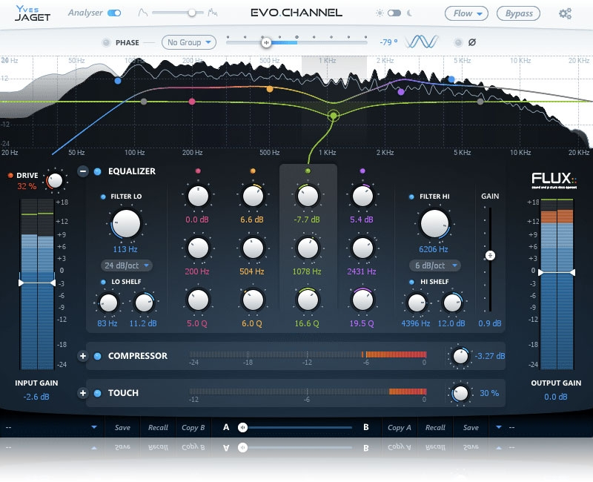Click the detailed analyser curve icon
The width and height of the screenshot is (593, 482).
pyautogui.click(x=213, y=13)
